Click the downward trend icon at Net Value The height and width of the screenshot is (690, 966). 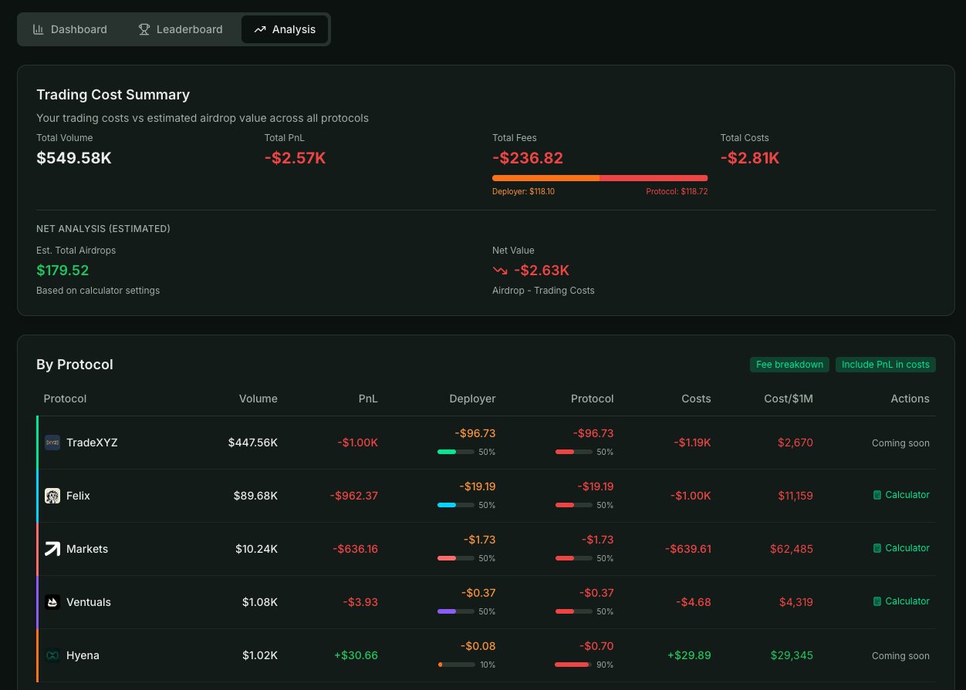click(500, 271)
